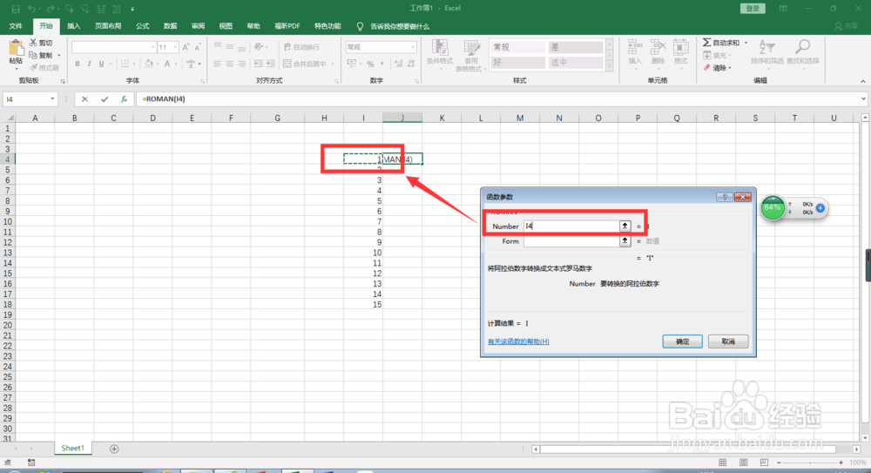Open 套用表格格式 format as table
The image size is (871, 473).
pos(471,56)
